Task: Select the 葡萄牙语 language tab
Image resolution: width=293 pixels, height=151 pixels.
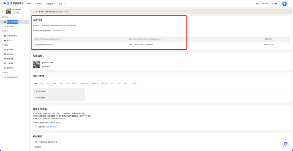Action: pyautogui.click(x=95, y=84)
